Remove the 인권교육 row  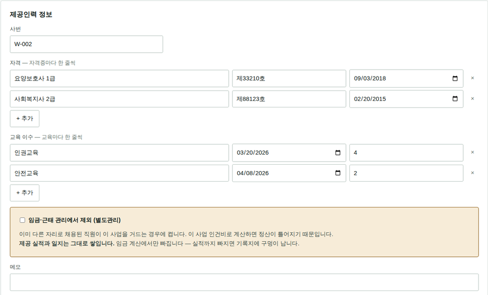click(x=473, y=152)
